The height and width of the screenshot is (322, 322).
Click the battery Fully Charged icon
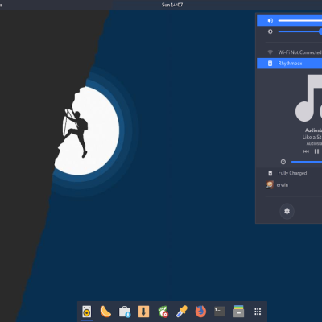[x=270, y=173]
